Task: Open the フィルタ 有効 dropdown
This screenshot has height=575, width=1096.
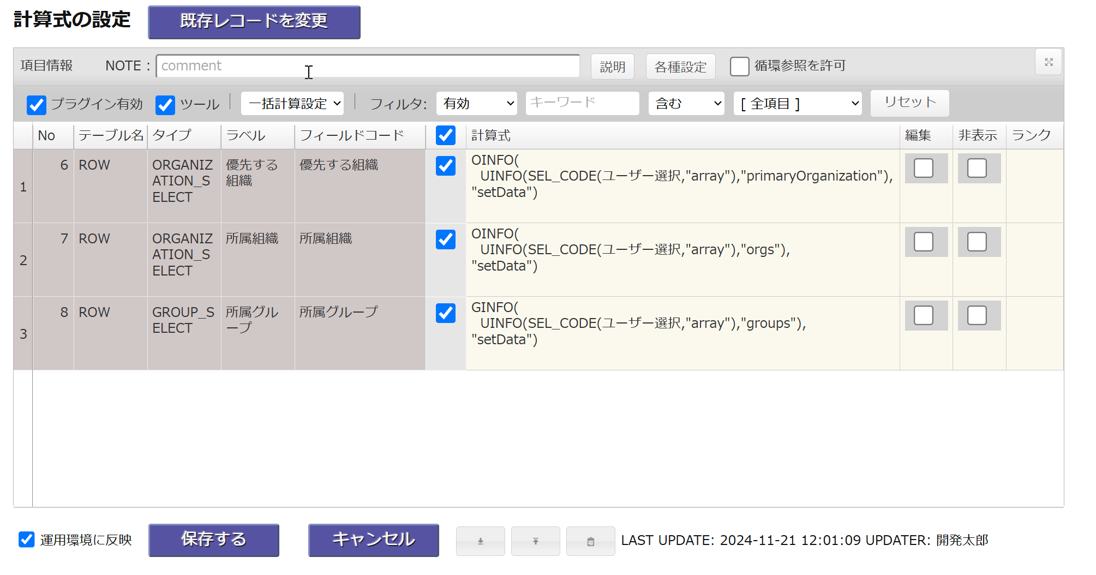Action: (x=477, y=104)
